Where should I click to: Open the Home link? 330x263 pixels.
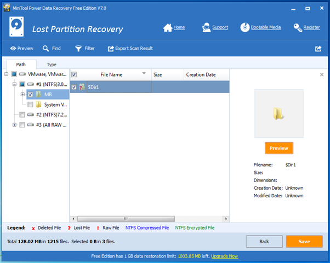(179, 27)
